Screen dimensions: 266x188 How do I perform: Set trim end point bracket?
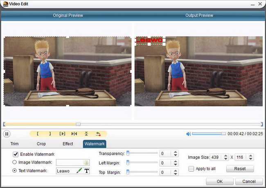coord(50,134)
